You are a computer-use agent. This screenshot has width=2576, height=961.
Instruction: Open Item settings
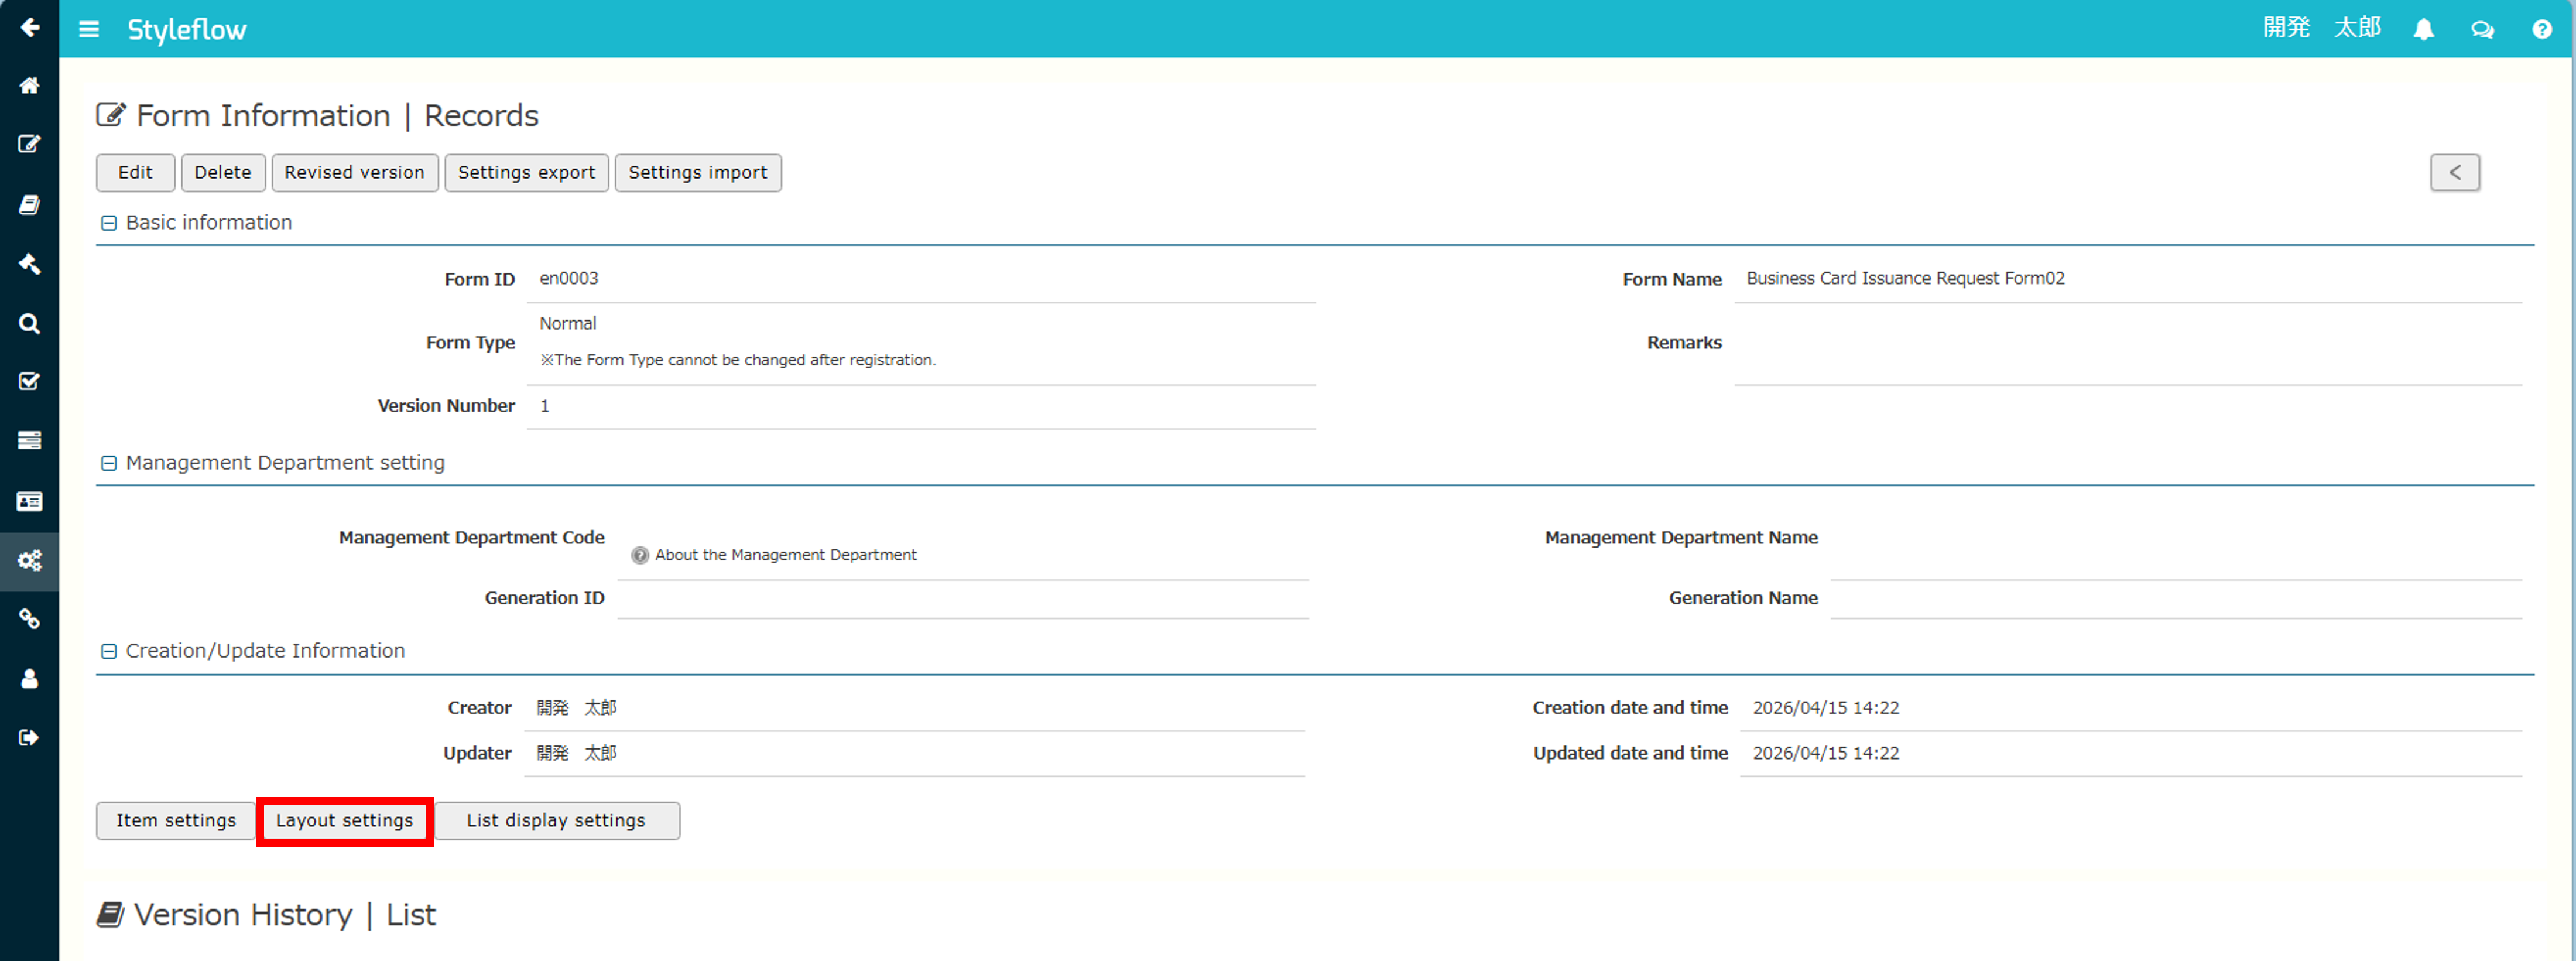tap(176, 821)
